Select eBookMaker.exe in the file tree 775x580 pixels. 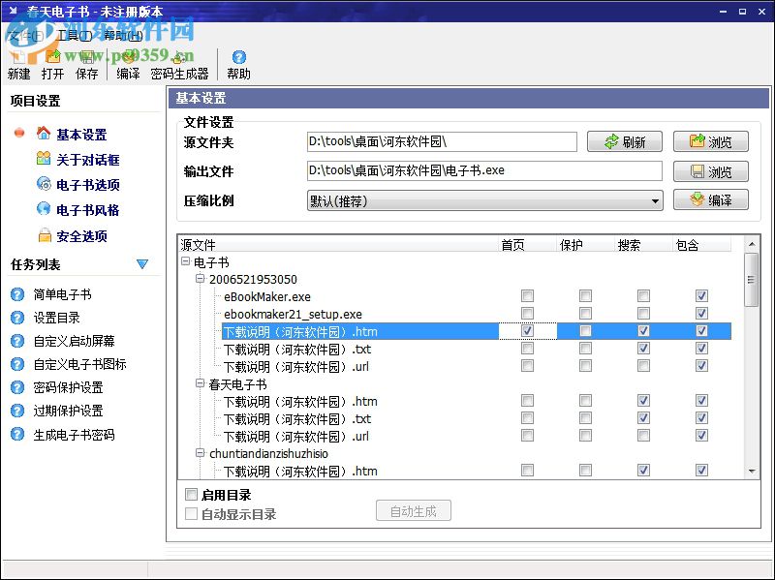coord(267,297)
